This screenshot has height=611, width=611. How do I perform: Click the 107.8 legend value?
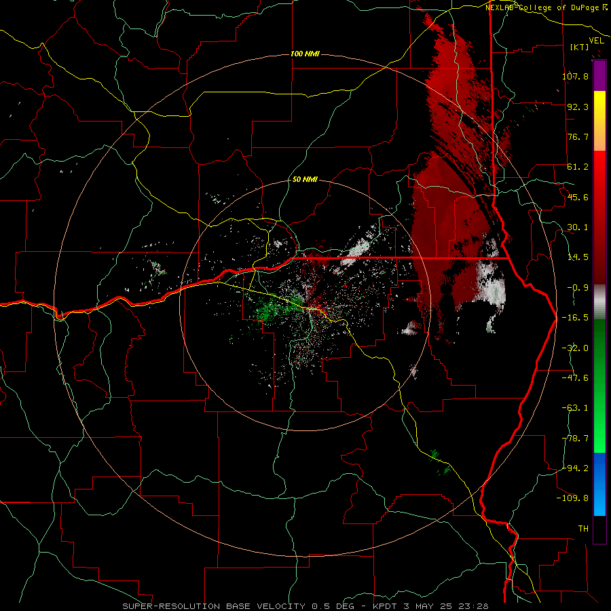click(x=575, y=76)
